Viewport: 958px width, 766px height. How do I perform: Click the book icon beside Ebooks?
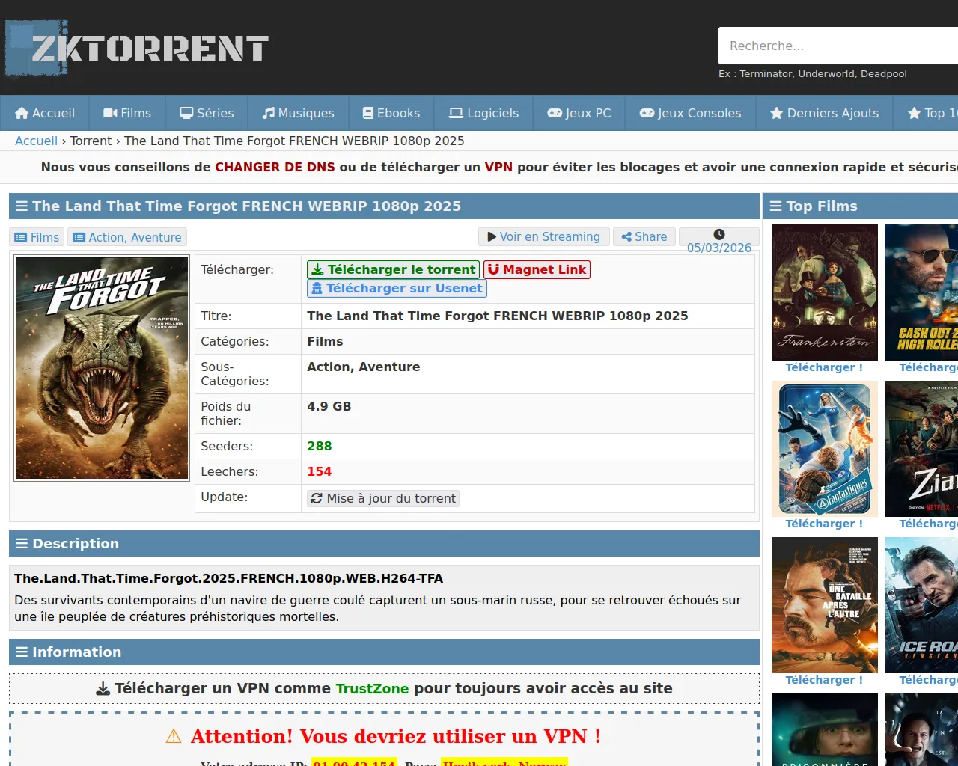point(368,113)
